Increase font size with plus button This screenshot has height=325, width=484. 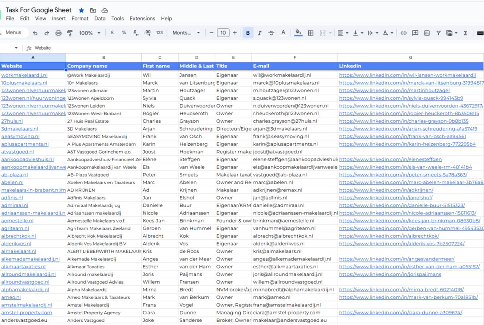point(235,33)
